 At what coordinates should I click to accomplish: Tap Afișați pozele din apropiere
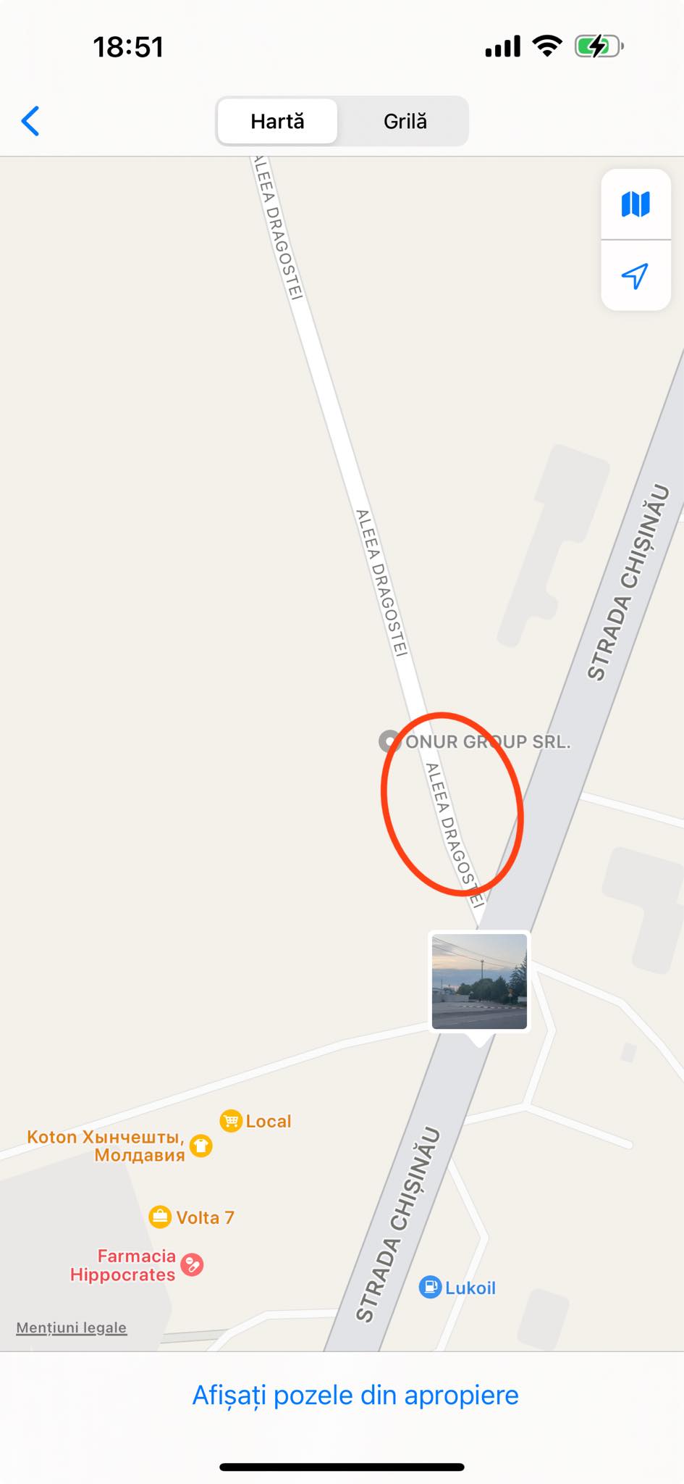(x=355, y=1395)
